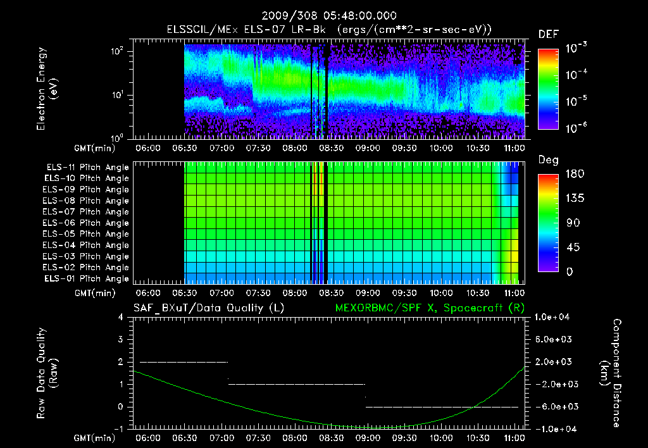Click the Deg pitch angle color bar

click(548, 223)
